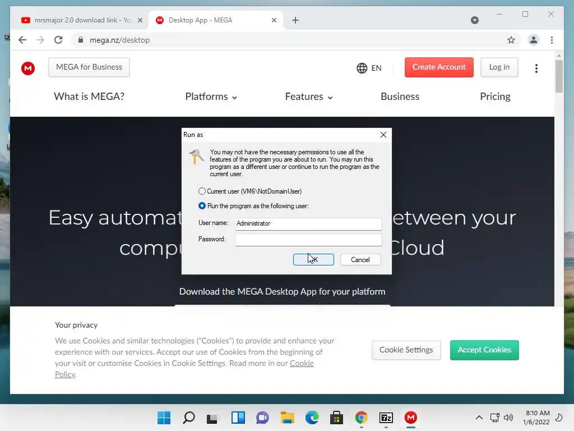Image resolution: width=574 pixels, height=431 pixels.
Task: Open the Chrome profile avatar
Action: 534,40
